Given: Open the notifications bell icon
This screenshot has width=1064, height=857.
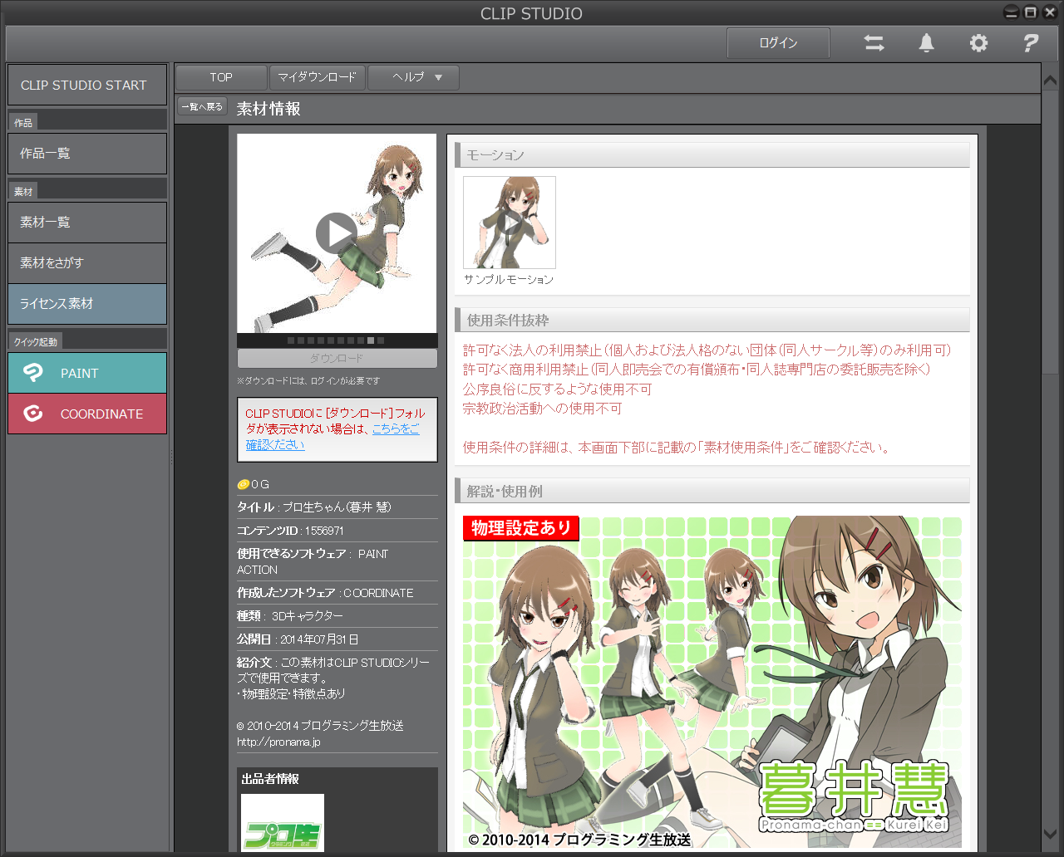Looking at the screenshot, I should point(926,43).
